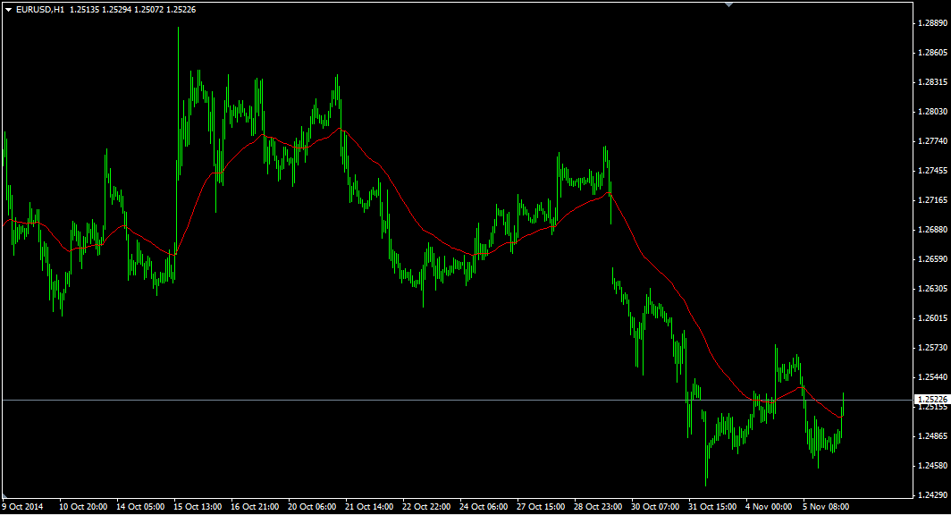This screenshot has width=951, height=515.
Task: Click the 9 Oct 2014 date label
Action: (22, 507)
